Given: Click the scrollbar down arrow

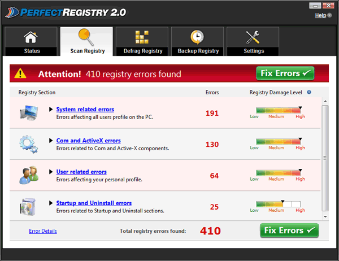Looking at the screenshot, I should (x=325, y=217).
